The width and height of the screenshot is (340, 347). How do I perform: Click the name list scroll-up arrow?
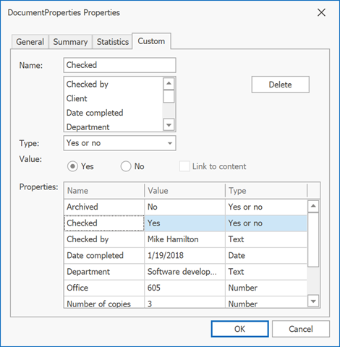[x=169, y=84]
